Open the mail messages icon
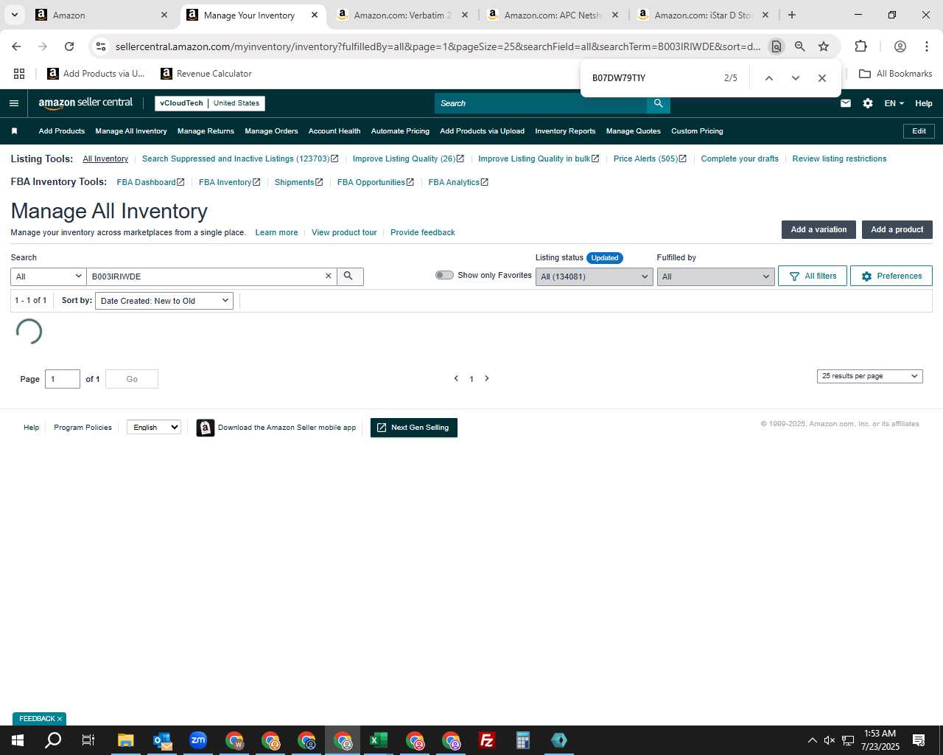 point(846,103)
